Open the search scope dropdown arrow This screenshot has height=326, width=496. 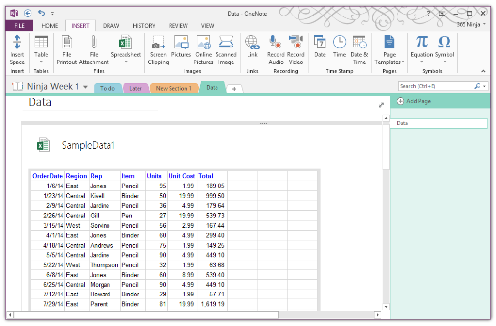click(x=484, y=86)
